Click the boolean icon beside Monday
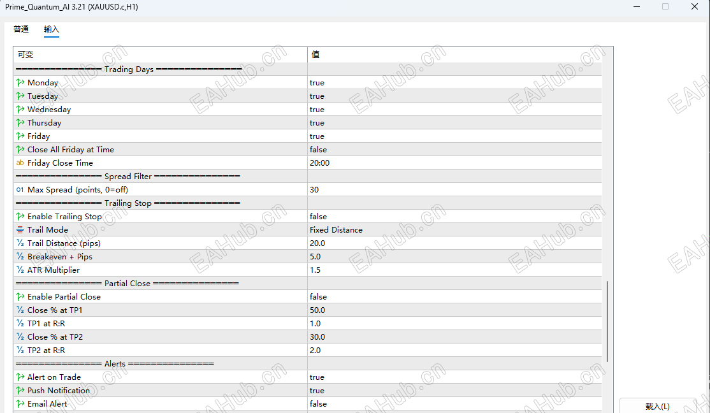The width and height of the screenshot is (710, 413). [x=20, y=82]
